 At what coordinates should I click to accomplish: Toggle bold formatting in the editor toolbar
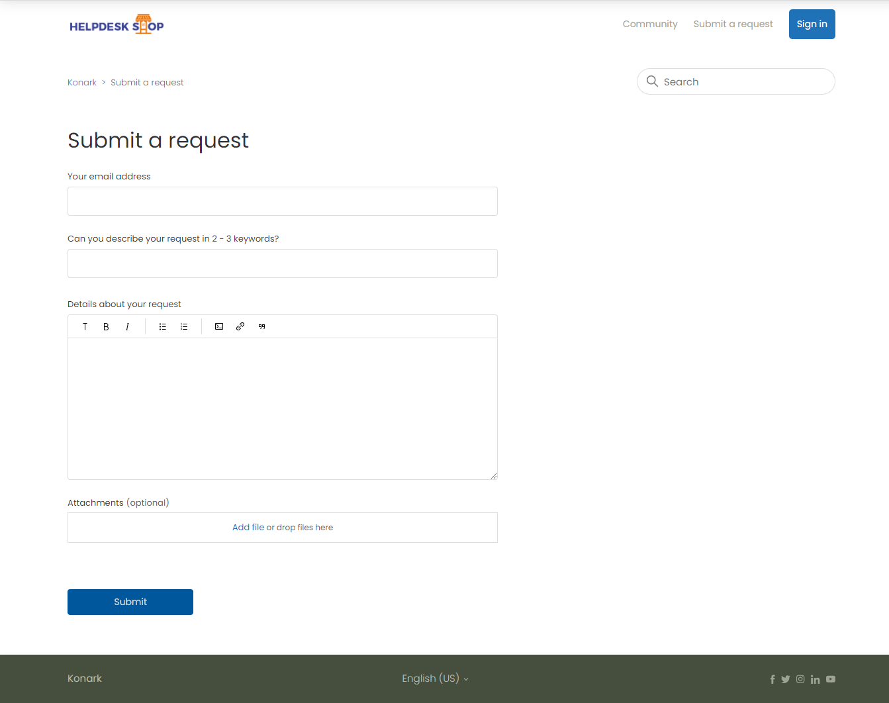pyautogui.click(x=106, y=327)
